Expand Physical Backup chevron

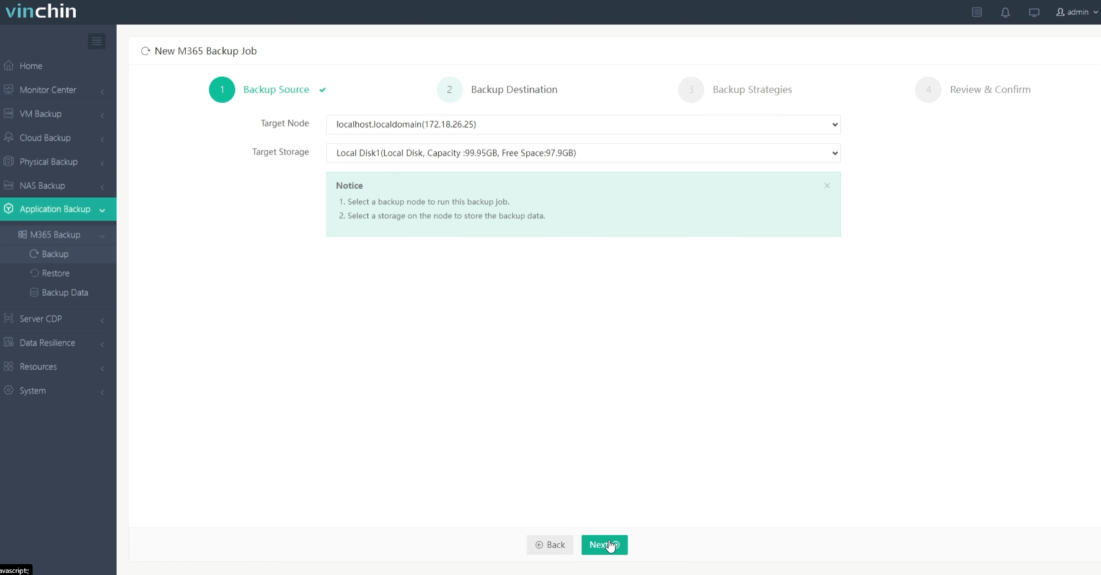coord(102,162)
